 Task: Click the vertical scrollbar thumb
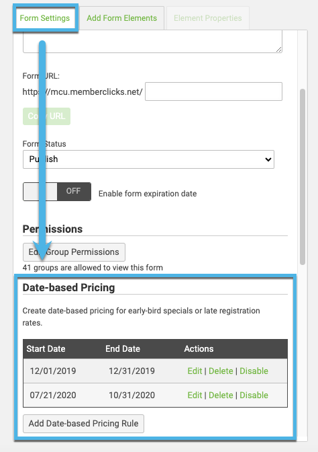coord(302,177)
